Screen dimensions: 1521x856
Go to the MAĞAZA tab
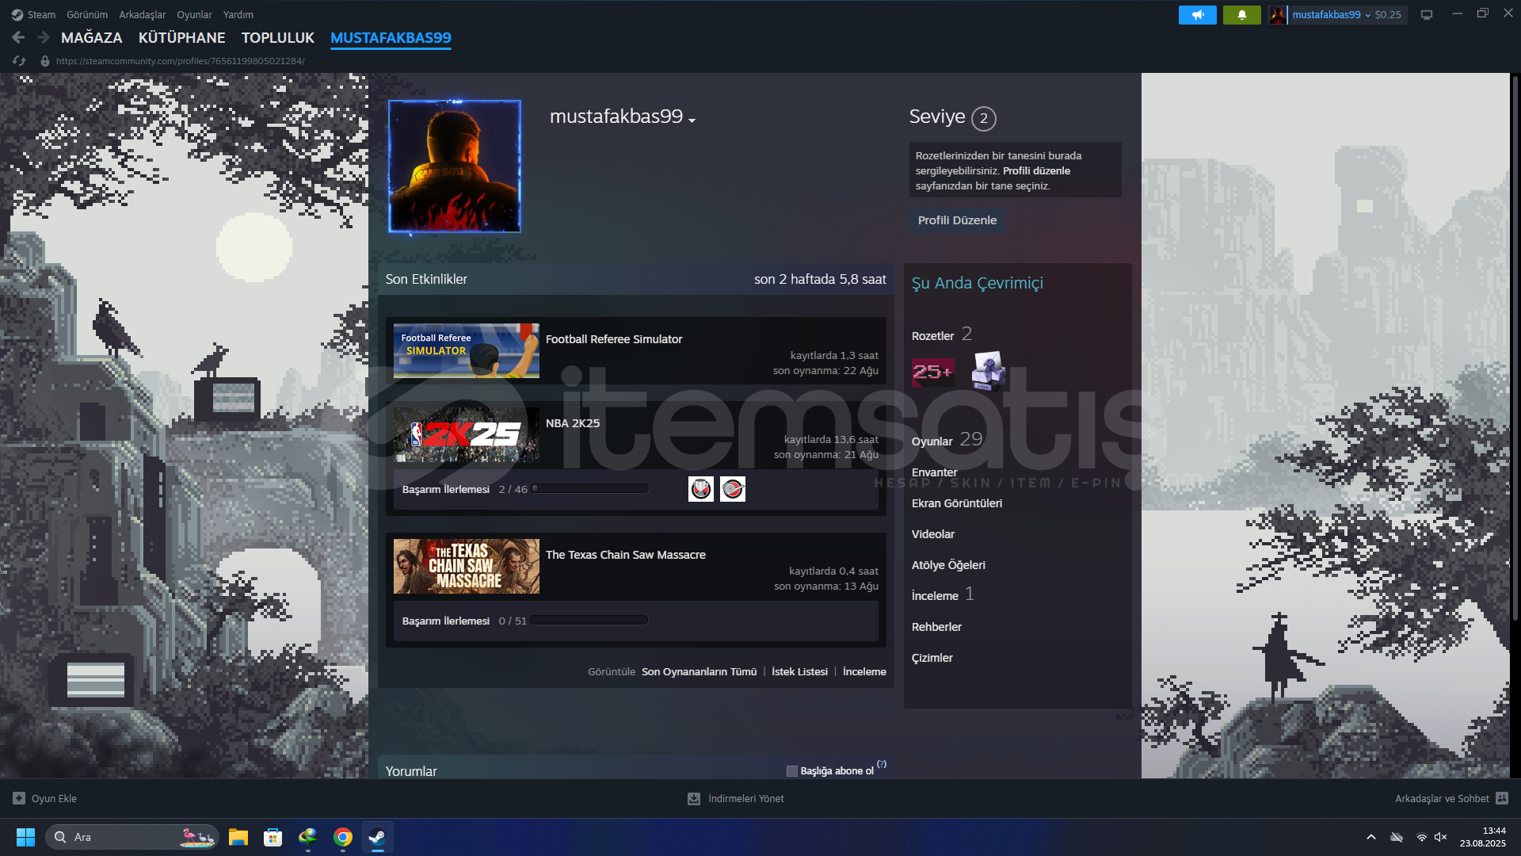[x=92, y=37]
